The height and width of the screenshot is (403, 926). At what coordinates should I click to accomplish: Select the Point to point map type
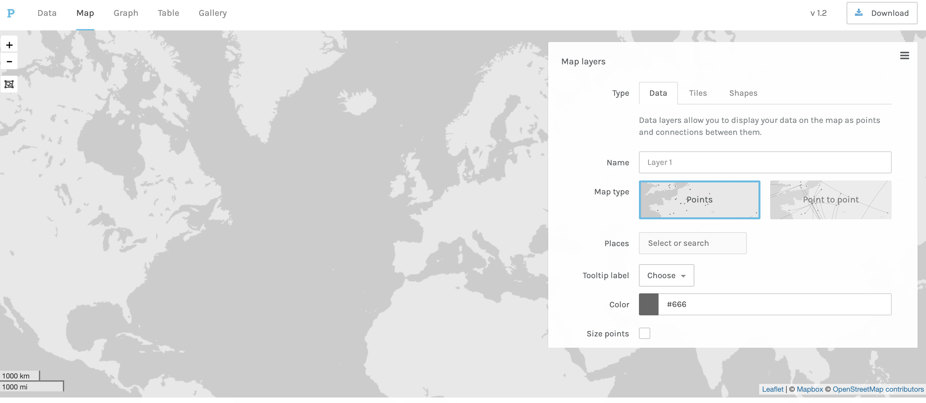pos(830,200)
